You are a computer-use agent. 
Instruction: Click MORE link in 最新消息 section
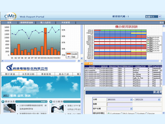(44, 102)
